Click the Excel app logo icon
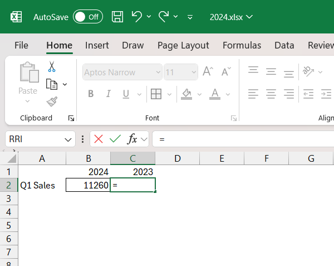Viewport: 334px width, 266px height. point(16,17)
